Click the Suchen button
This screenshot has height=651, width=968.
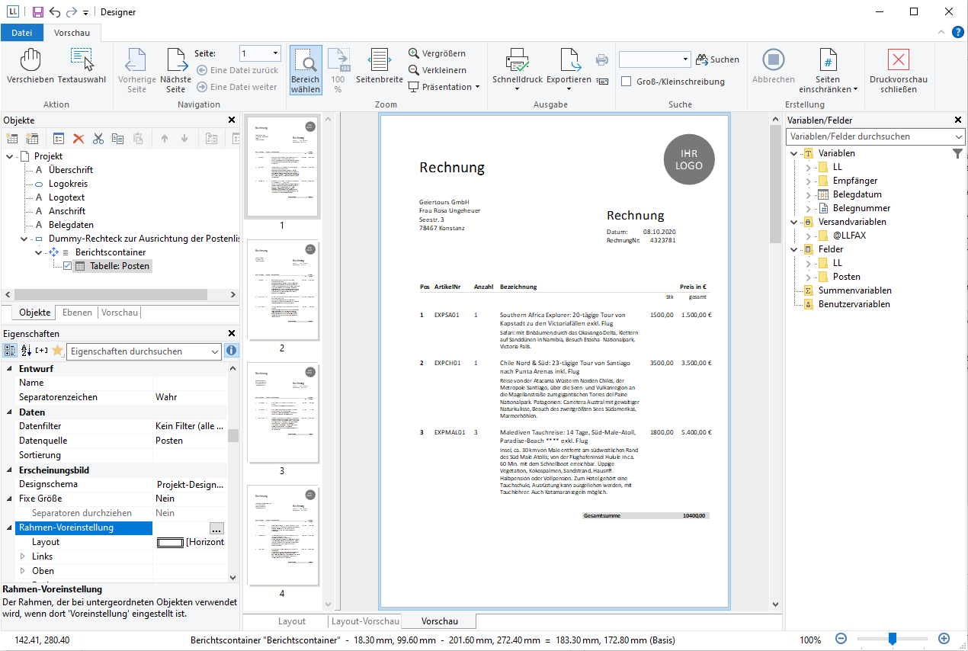tap(716, 59)
